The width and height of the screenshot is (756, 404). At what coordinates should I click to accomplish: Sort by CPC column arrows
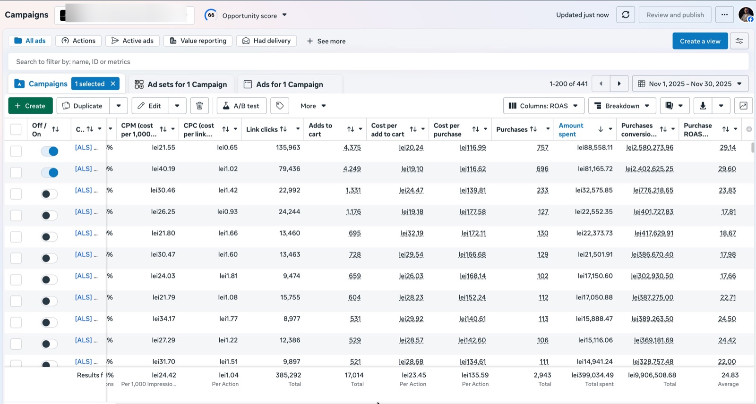[x=225, y=129]
